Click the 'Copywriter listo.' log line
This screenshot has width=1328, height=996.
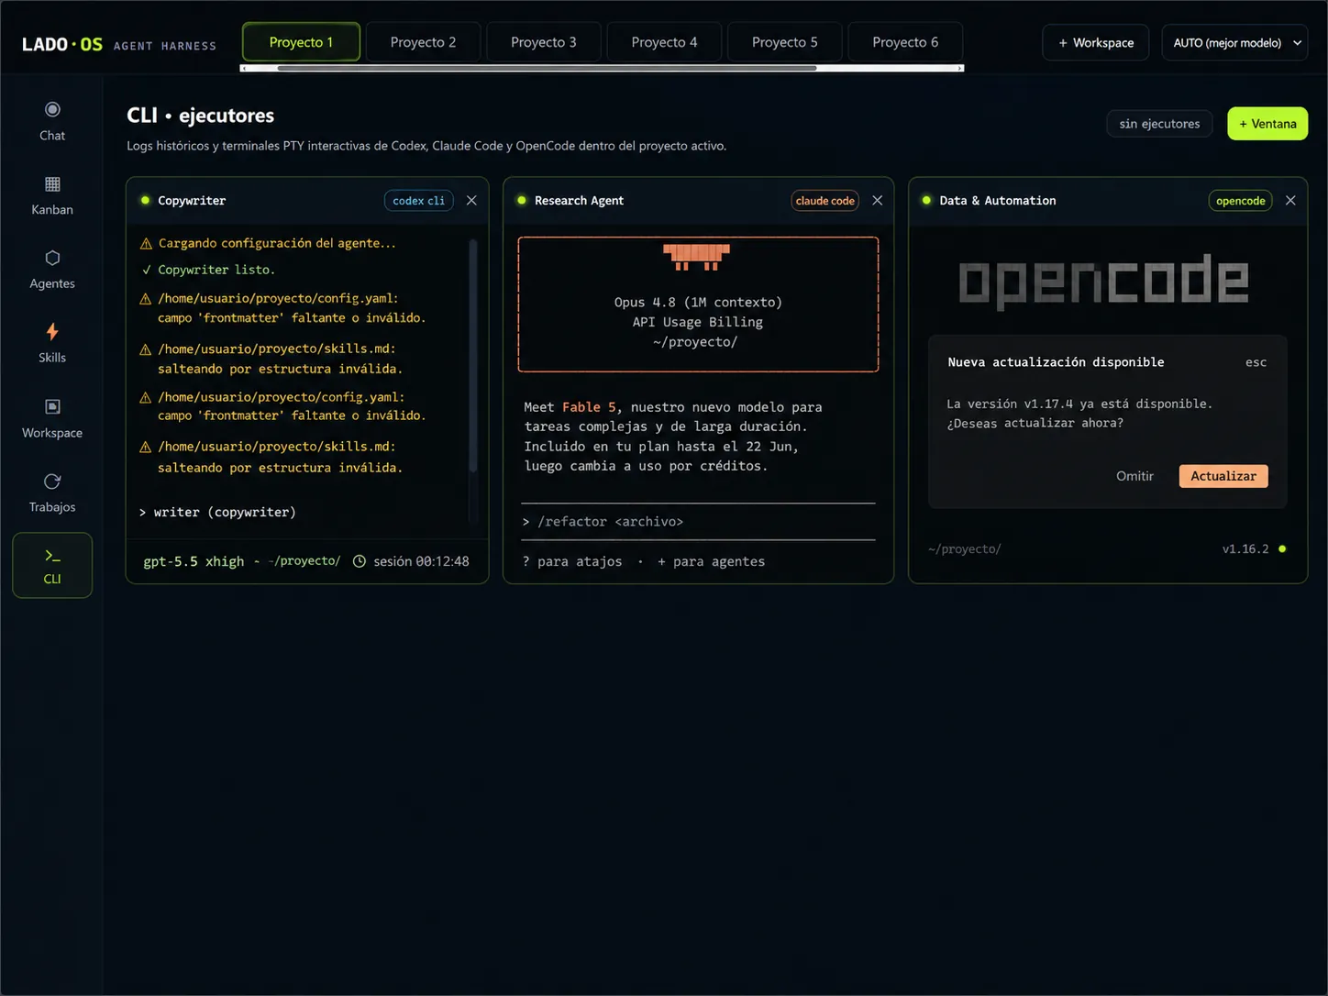coord(216,270)
